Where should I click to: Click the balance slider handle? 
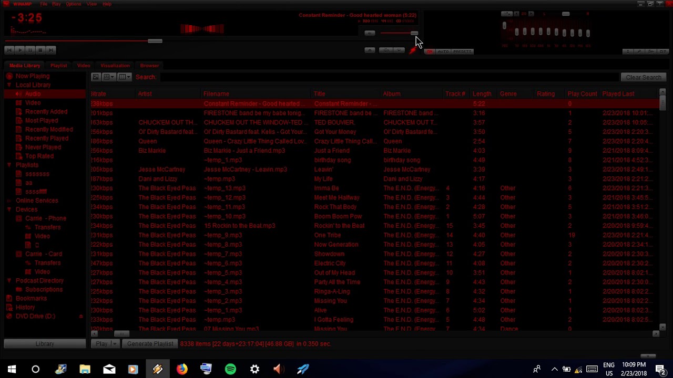coord(566,14)
